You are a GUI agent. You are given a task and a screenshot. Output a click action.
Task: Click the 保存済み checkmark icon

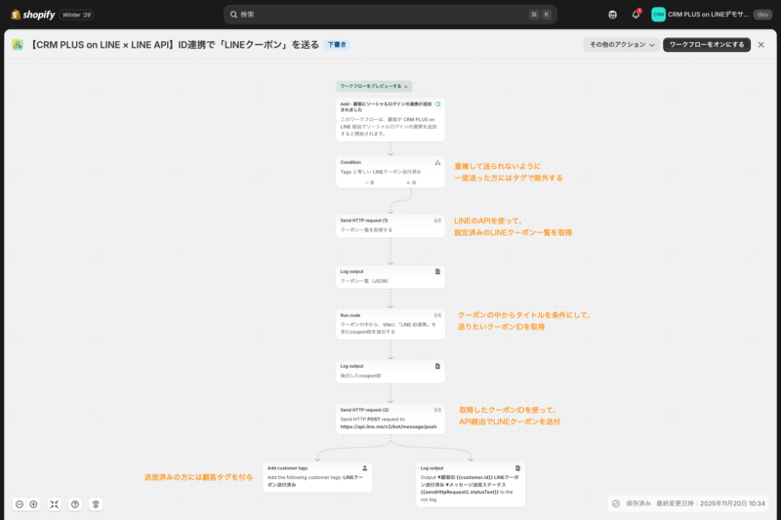point(616,503)
